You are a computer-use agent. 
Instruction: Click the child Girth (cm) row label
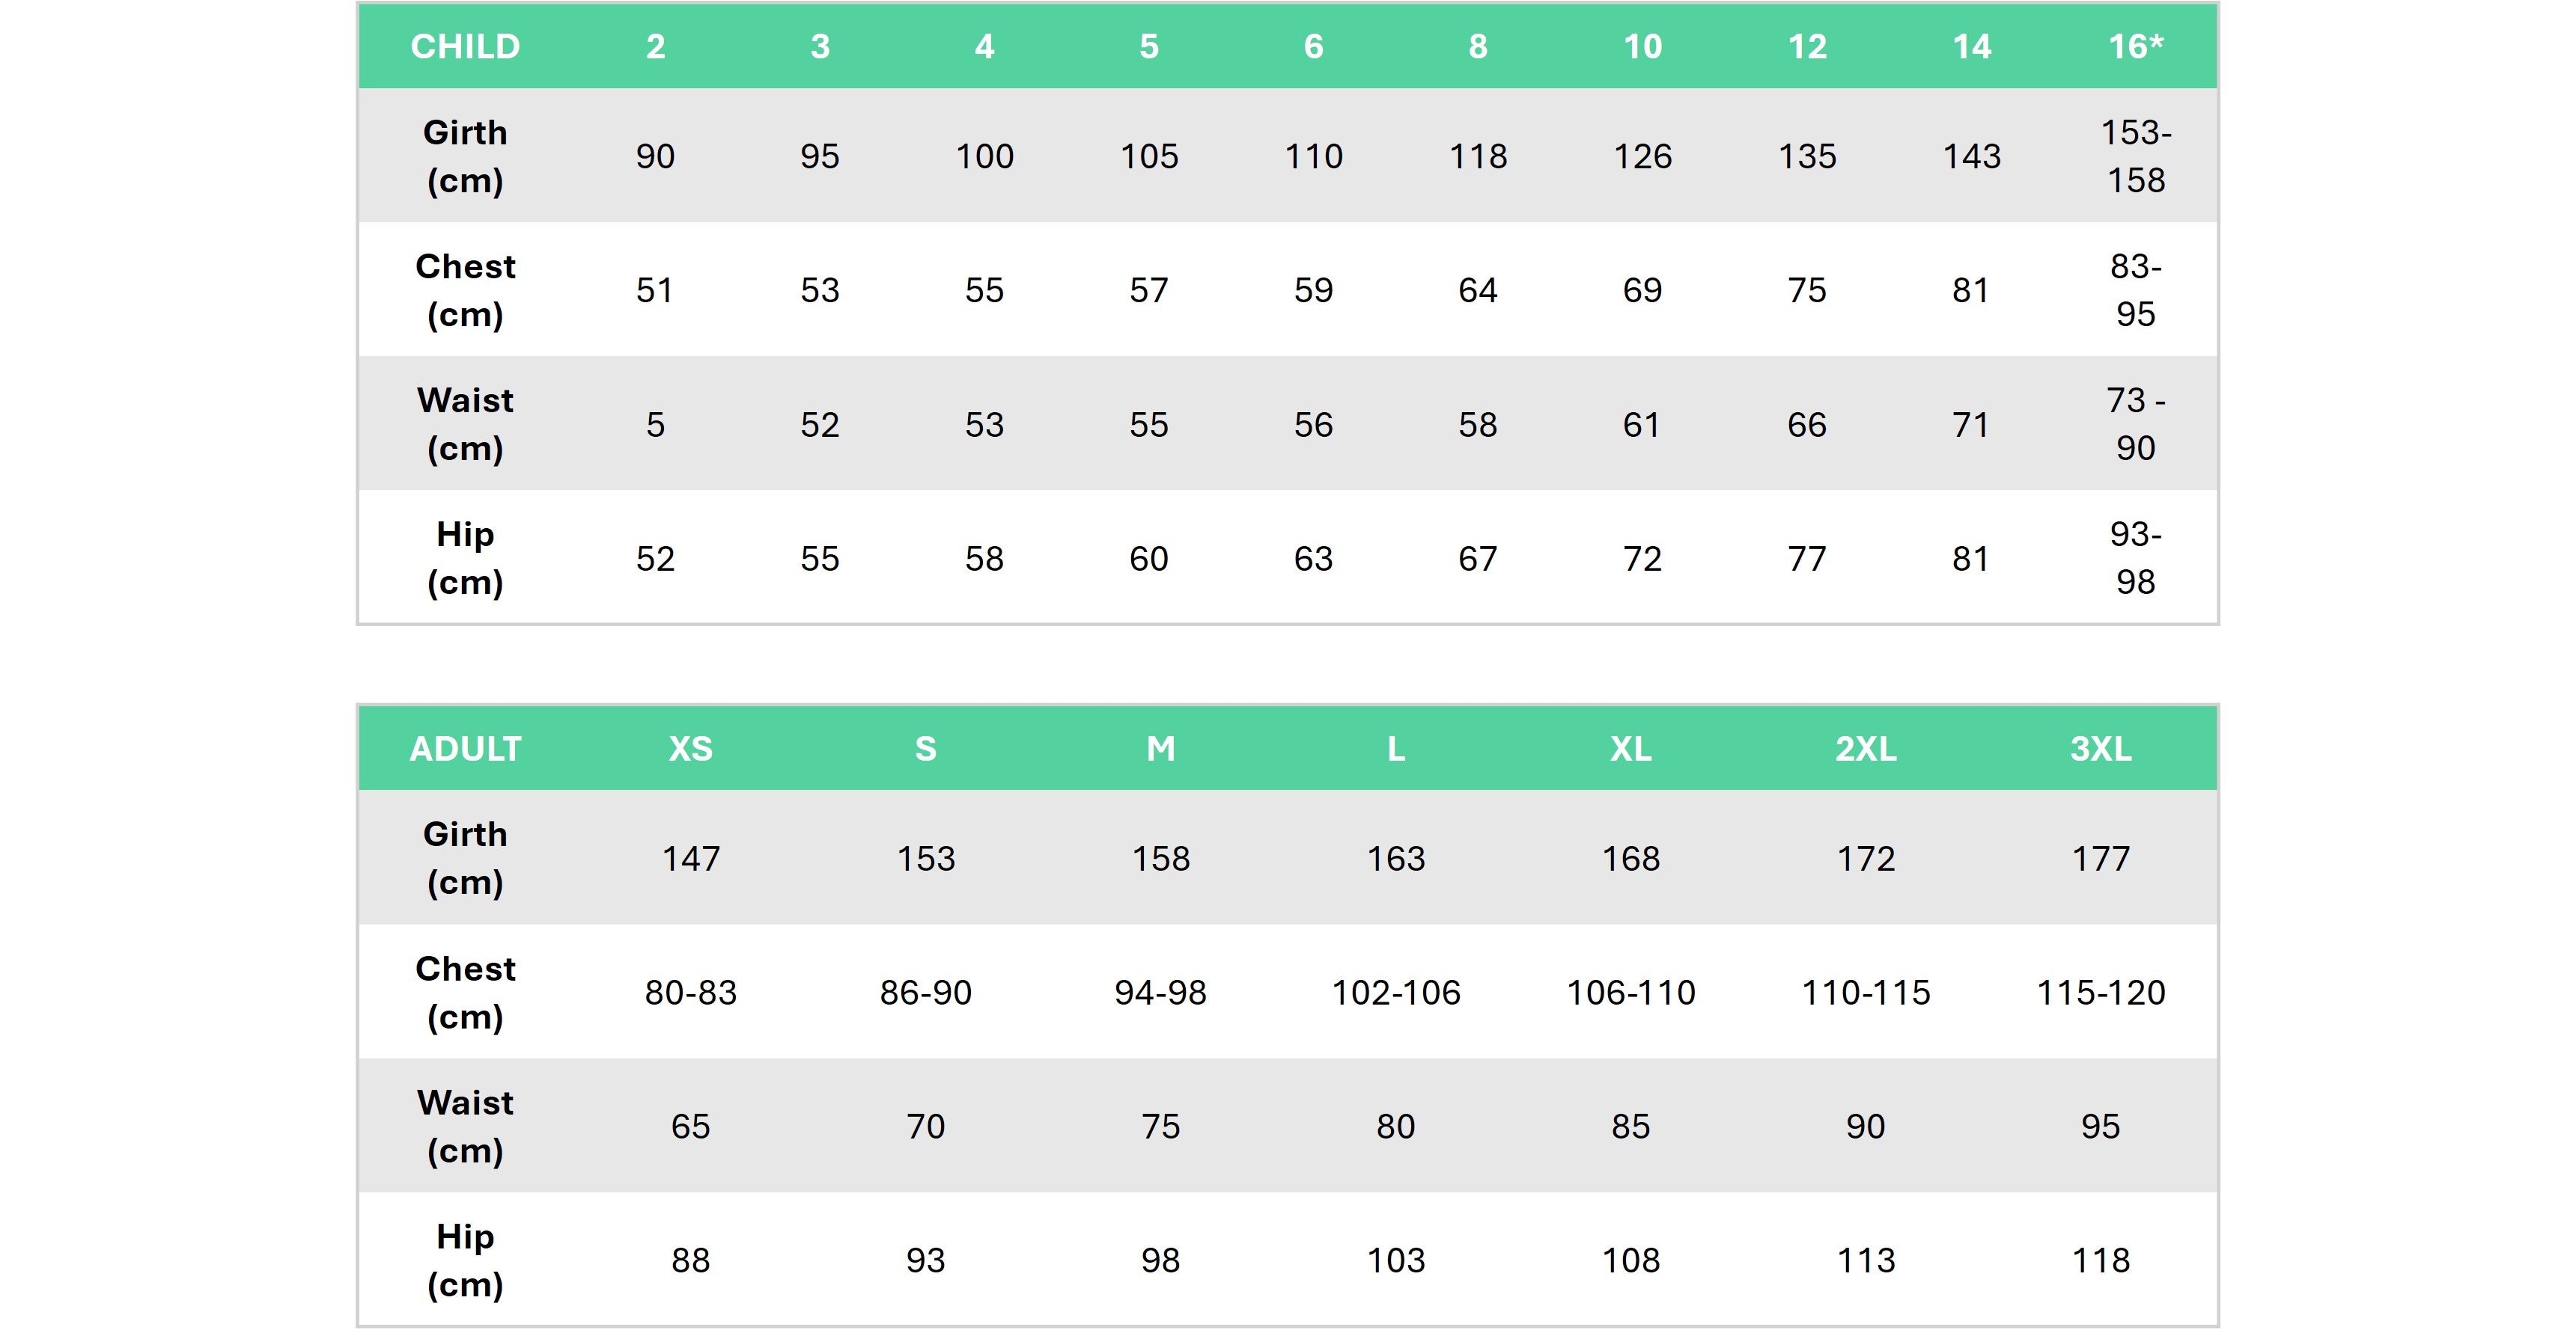465,156
